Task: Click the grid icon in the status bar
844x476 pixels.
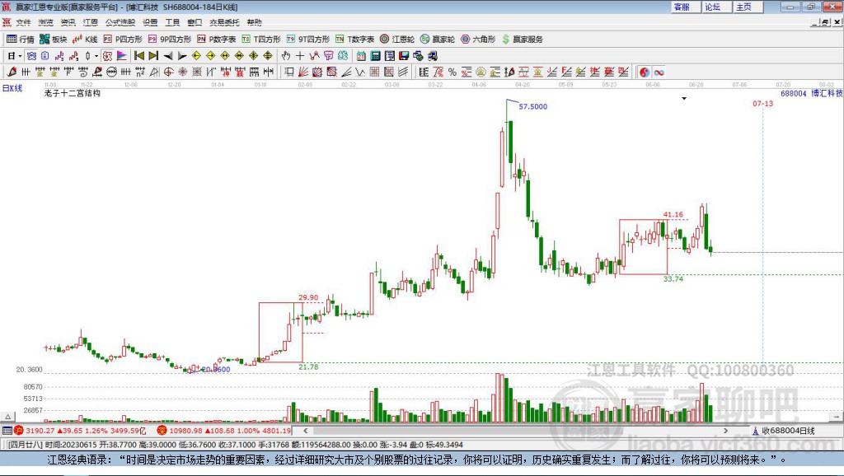Action: pyautogui.click(x=7, y=431)
